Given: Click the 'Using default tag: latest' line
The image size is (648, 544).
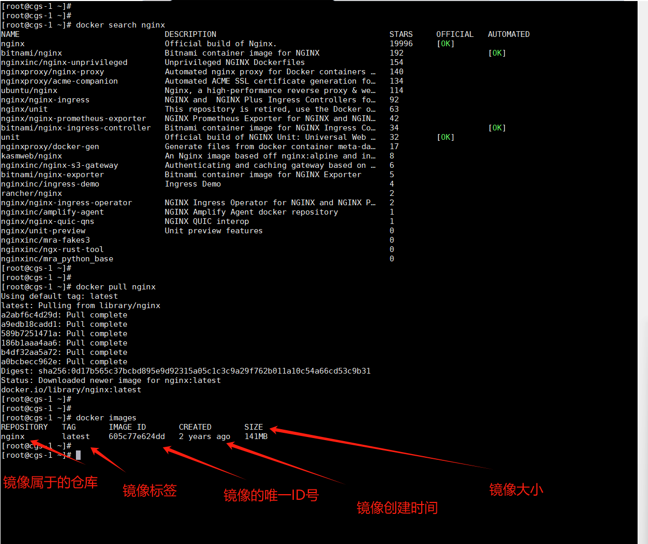Looking at the screenshot, I should (59, 296).
